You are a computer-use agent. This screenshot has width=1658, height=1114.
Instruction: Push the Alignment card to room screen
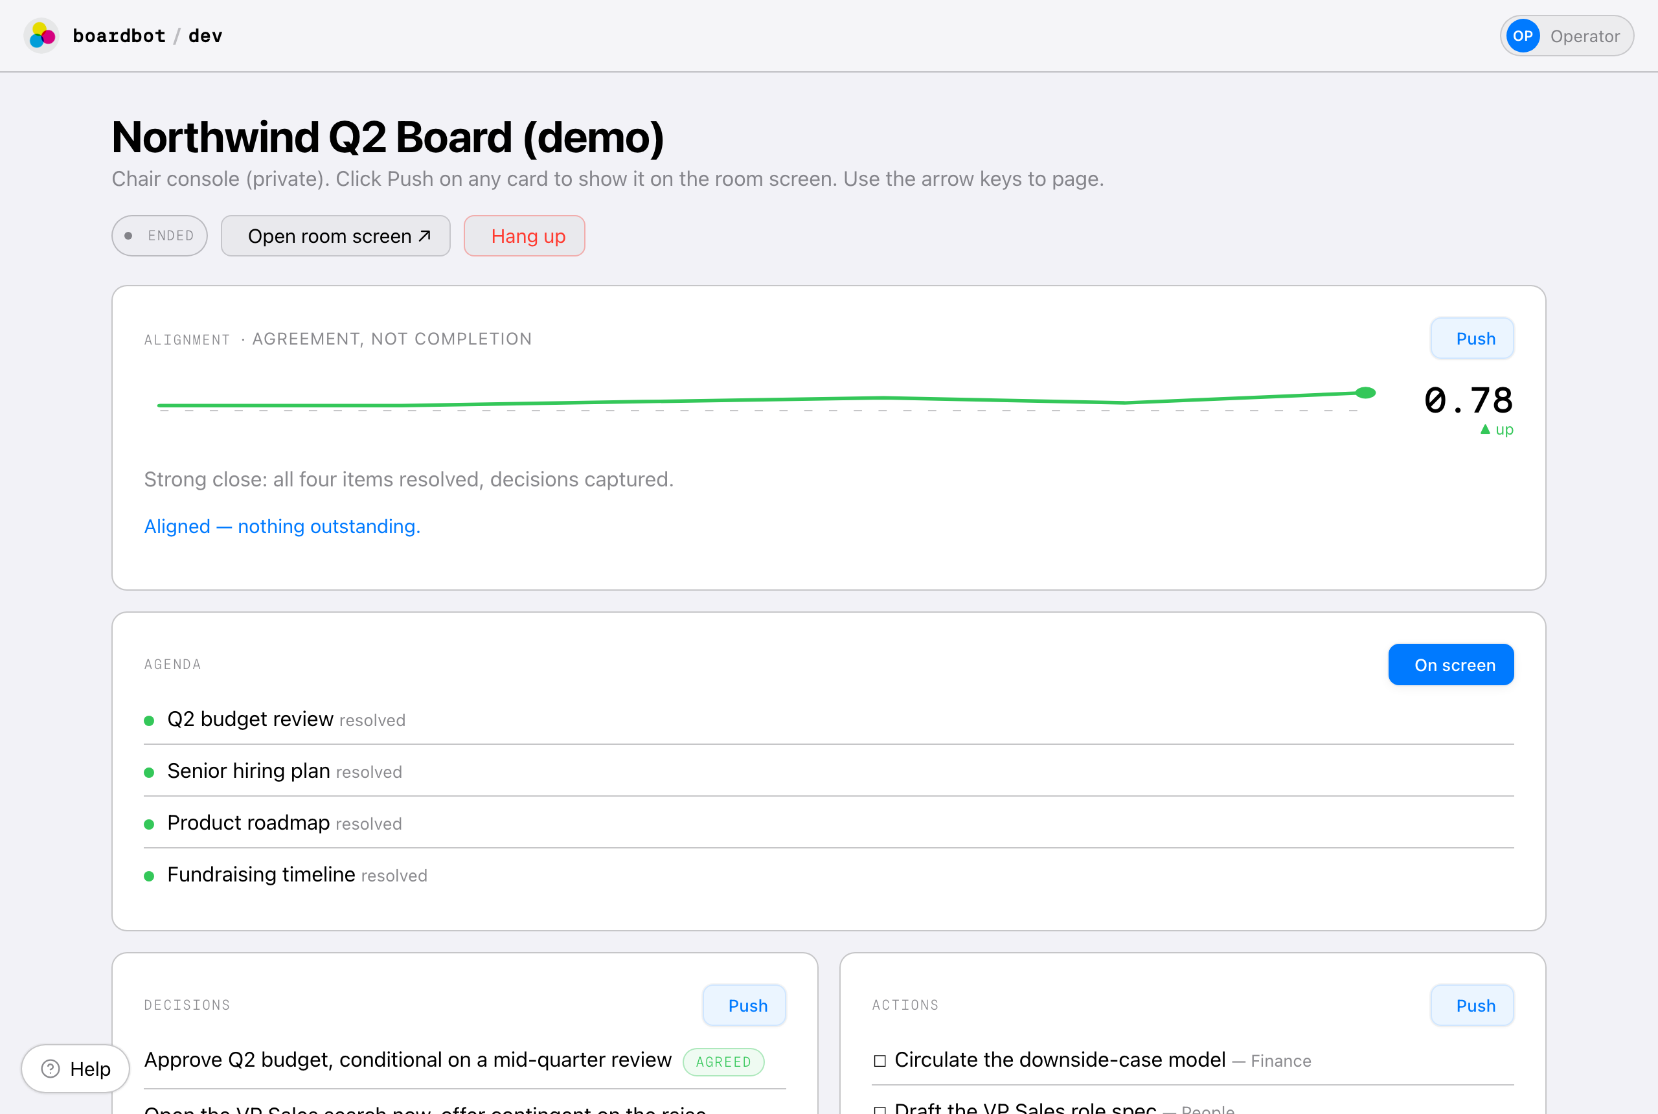1472,338
